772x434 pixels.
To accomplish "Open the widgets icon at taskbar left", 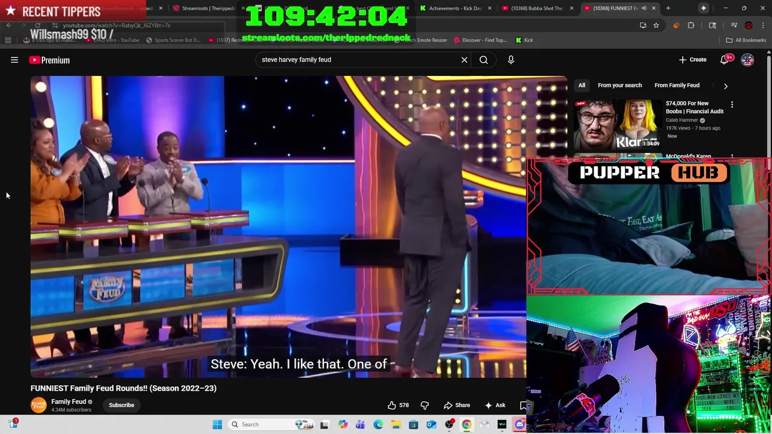I will click(x=13, y=424).
